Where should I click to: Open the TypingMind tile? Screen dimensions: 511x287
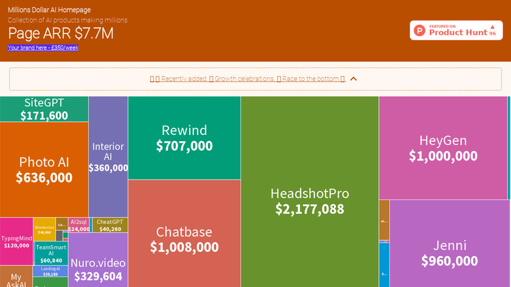point(16,241)
